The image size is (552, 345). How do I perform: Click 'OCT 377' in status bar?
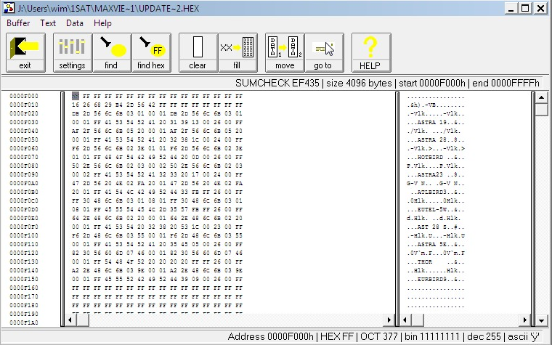tap(379, 336)
